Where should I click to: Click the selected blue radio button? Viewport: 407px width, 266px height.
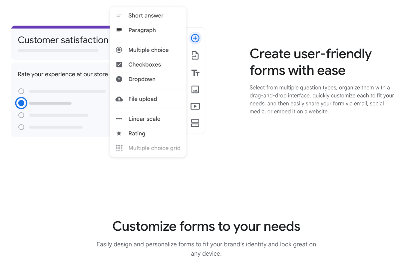click(21, 103)
